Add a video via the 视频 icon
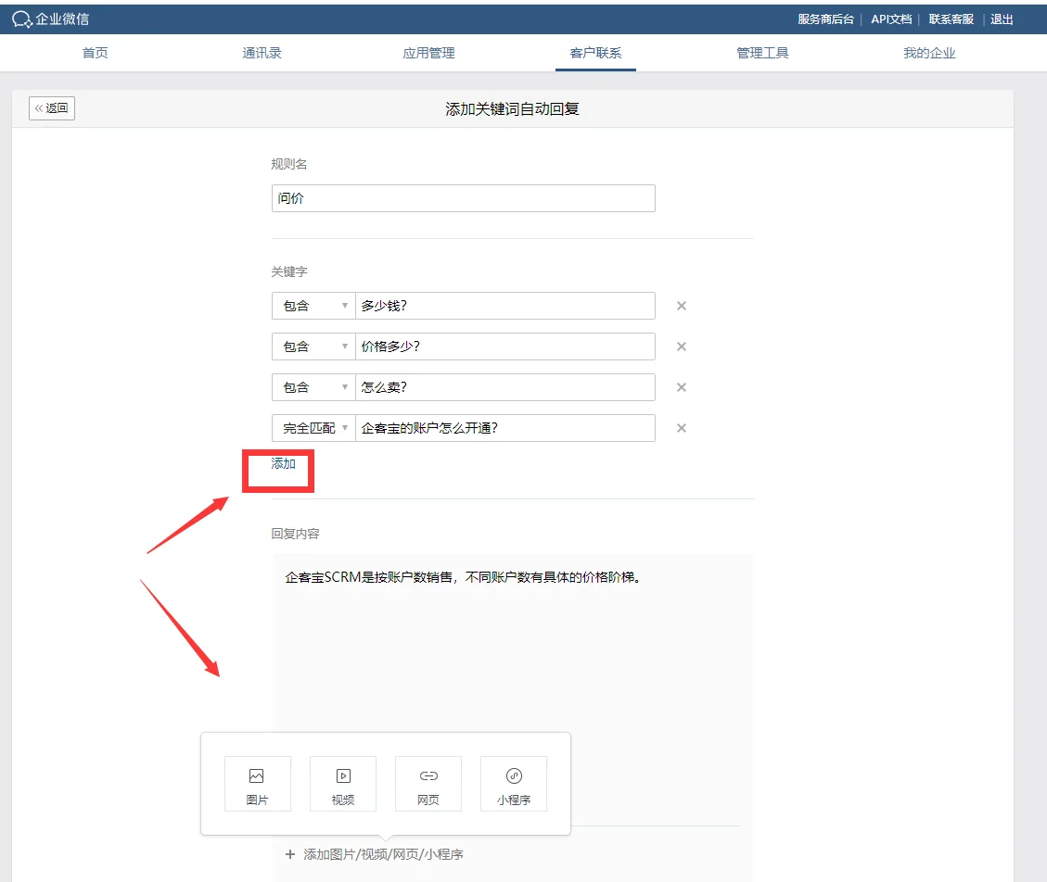This screenshot has height=882, width=1047. [342, 783]
